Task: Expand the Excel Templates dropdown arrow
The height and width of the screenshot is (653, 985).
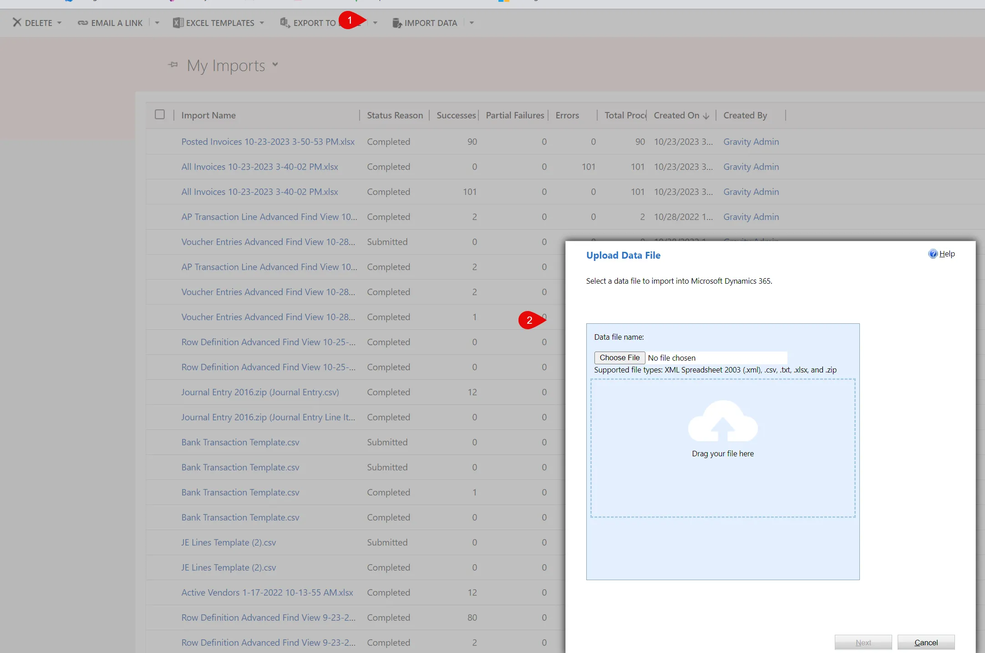Action: tap(262, 23)
